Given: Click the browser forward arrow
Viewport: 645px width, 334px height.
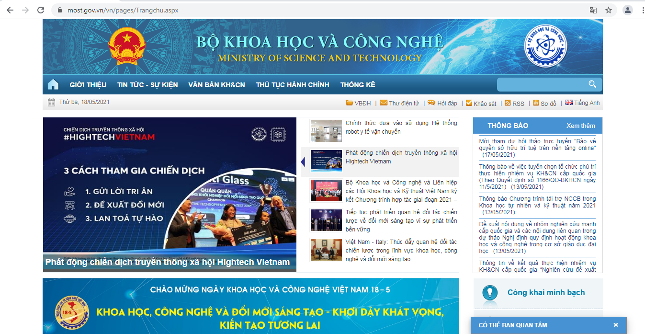Looking at the screenshot, I should pos(25,10).
